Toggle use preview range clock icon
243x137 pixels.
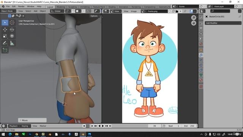tap(164, 126)
